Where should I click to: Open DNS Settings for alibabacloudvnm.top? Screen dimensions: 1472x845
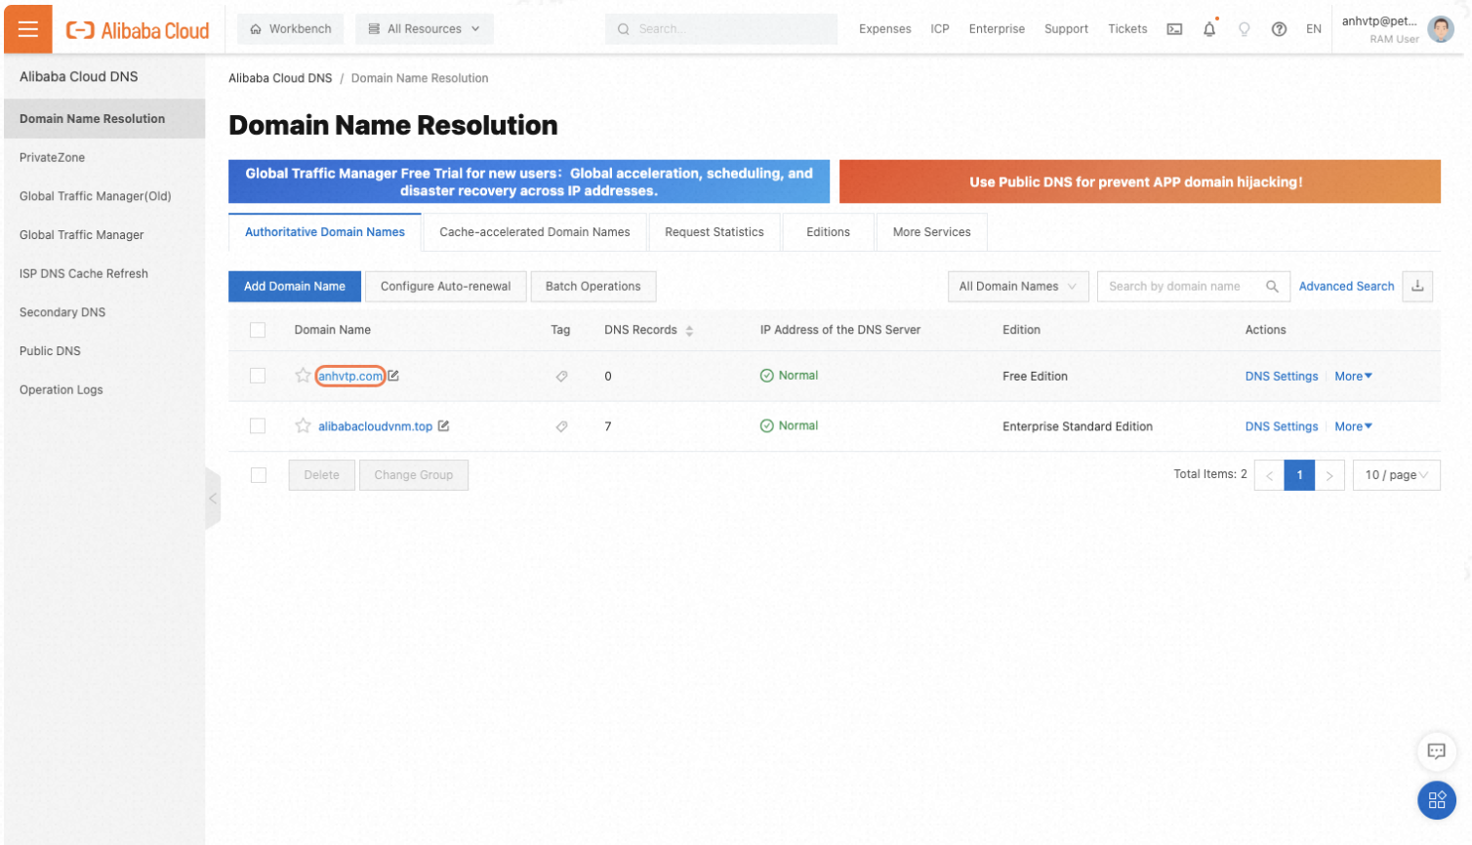[x=1282, y=426]
